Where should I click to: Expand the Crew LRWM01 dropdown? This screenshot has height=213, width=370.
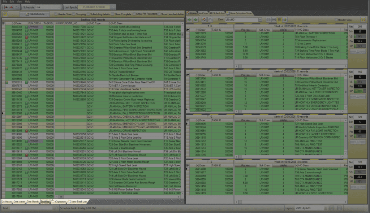[x=260, y=19]
